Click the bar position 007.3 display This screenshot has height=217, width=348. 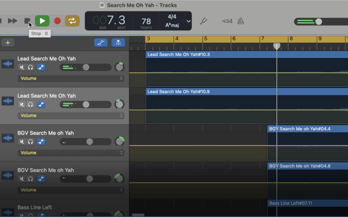(109, 20)
